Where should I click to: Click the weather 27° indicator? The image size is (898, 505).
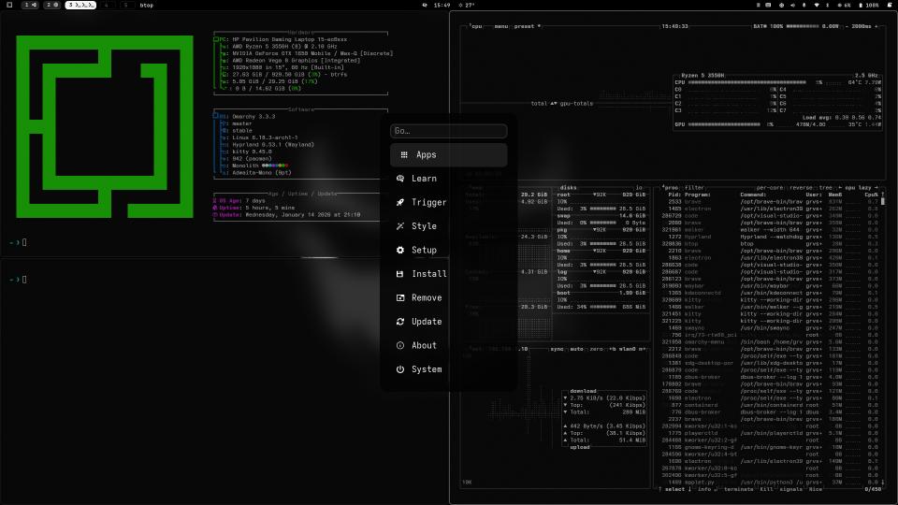coord(468,5)
